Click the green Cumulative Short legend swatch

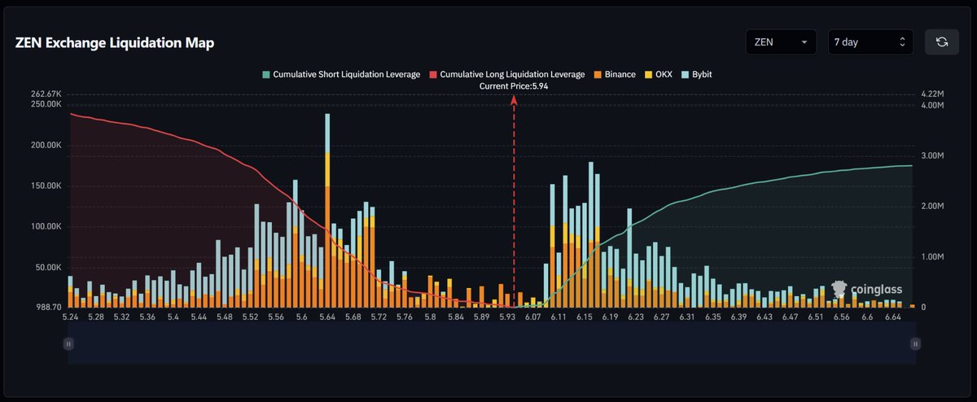(266, 74)
